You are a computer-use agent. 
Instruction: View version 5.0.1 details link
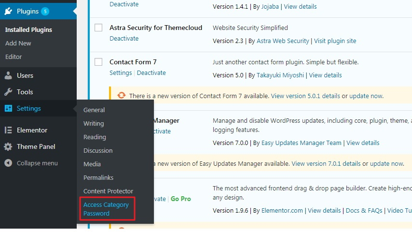[x=305, y=96]
